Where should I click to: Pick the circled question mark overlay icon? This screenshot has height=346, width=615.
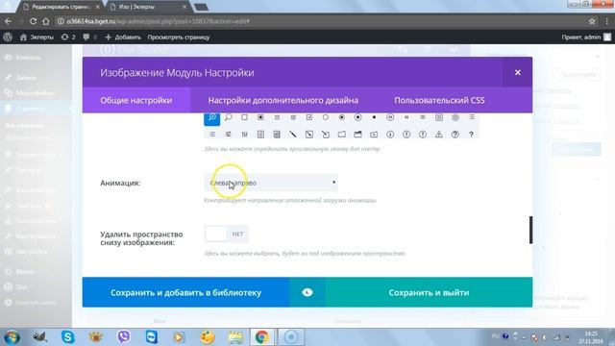455,135
